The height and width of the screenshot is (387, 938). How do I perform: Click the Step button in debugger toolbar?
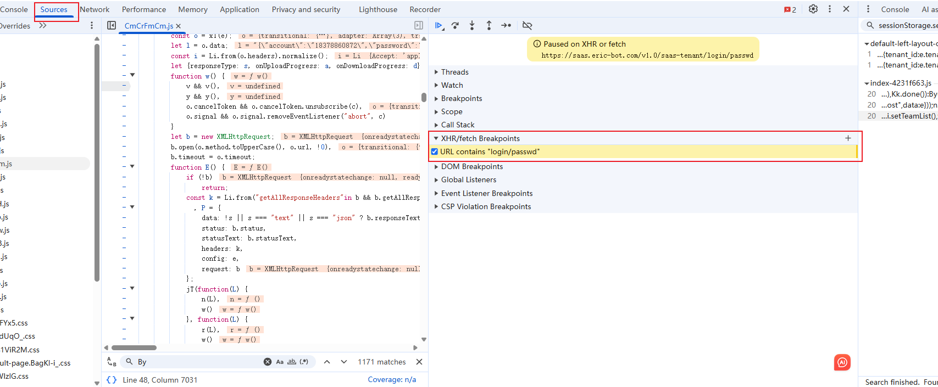point(506,25)
